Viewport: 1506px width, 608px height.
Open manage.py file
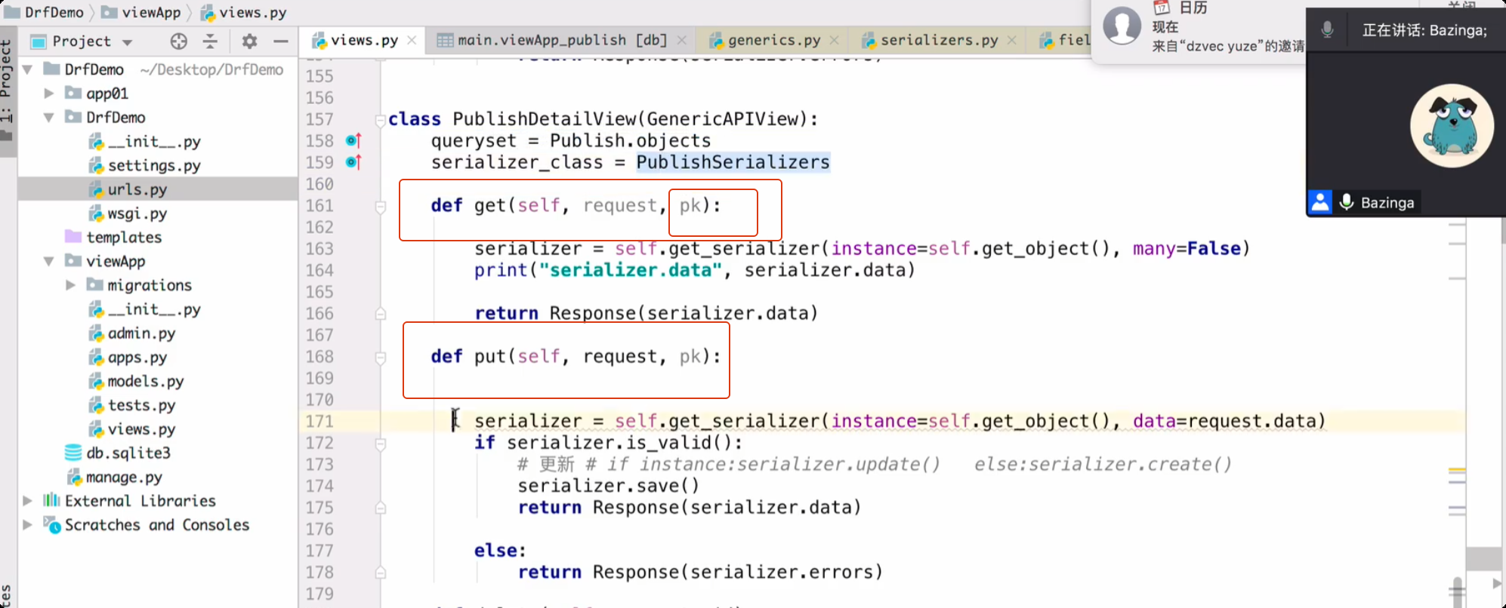(x=124, y=477)
